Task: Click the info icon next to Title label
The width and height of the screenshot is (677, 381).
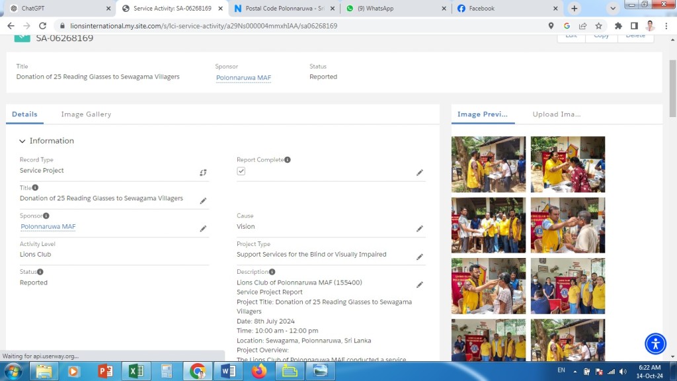Action: click(36, 187)
